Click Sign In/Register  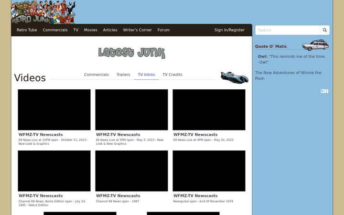pyautogui.click(x=229, y=30)
